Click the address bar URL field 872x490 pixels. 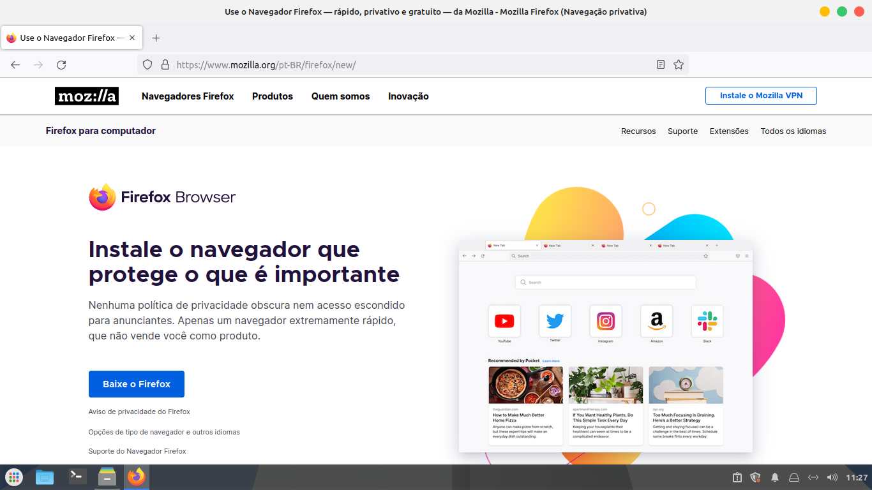pyautogui.click(x=413, y=64)
